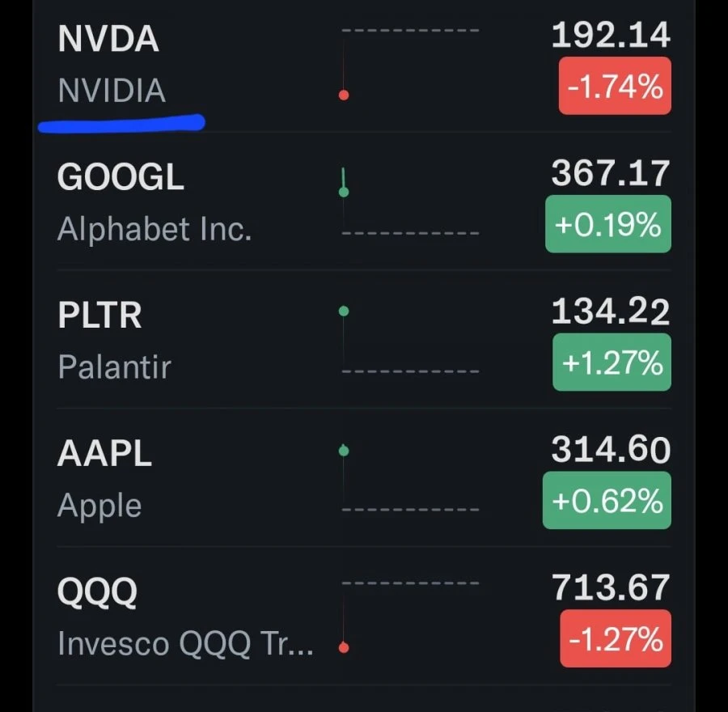Click the green GOOGL chart marker dot
Image resolution: width=728 pixels, height=712 pixels.
[x=344, y=192]
